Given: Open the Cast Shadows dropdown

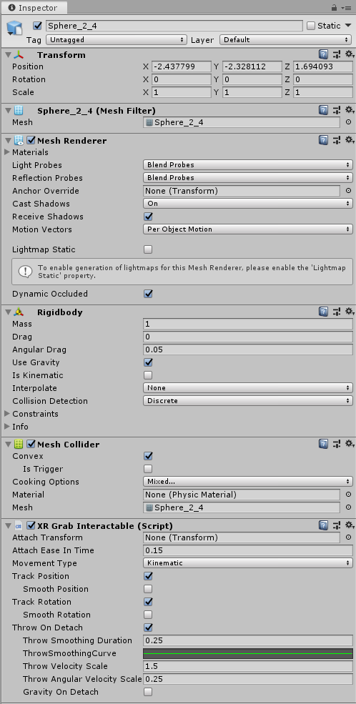Looking at the screenshot, I should (x=248, y=204).
